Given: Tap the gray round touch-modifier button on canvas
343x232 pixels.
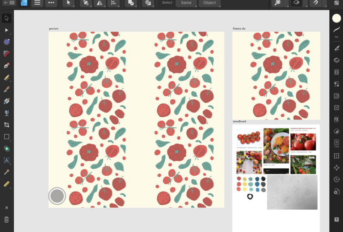Looking at the screenshot, I should click(57, 196).
